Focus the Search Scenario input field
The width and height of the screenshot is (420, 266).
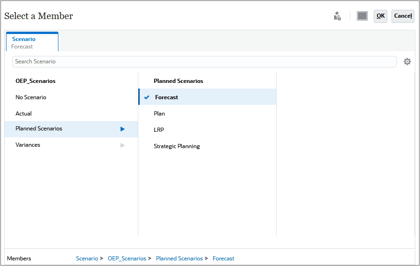point(204,61)
